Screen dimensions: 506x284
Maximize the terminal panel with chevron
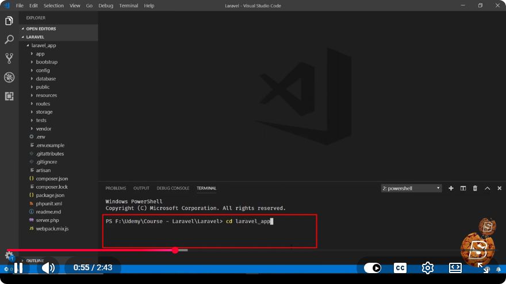click(x=487, y=188)
